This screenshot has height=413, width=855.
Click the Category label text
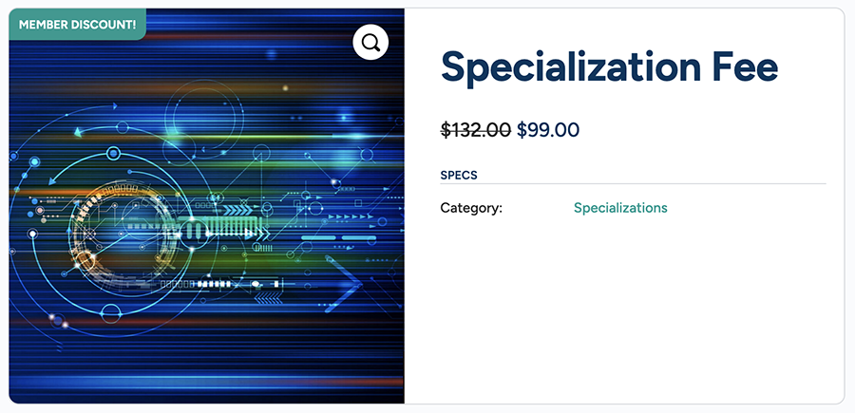click(471, 208)
